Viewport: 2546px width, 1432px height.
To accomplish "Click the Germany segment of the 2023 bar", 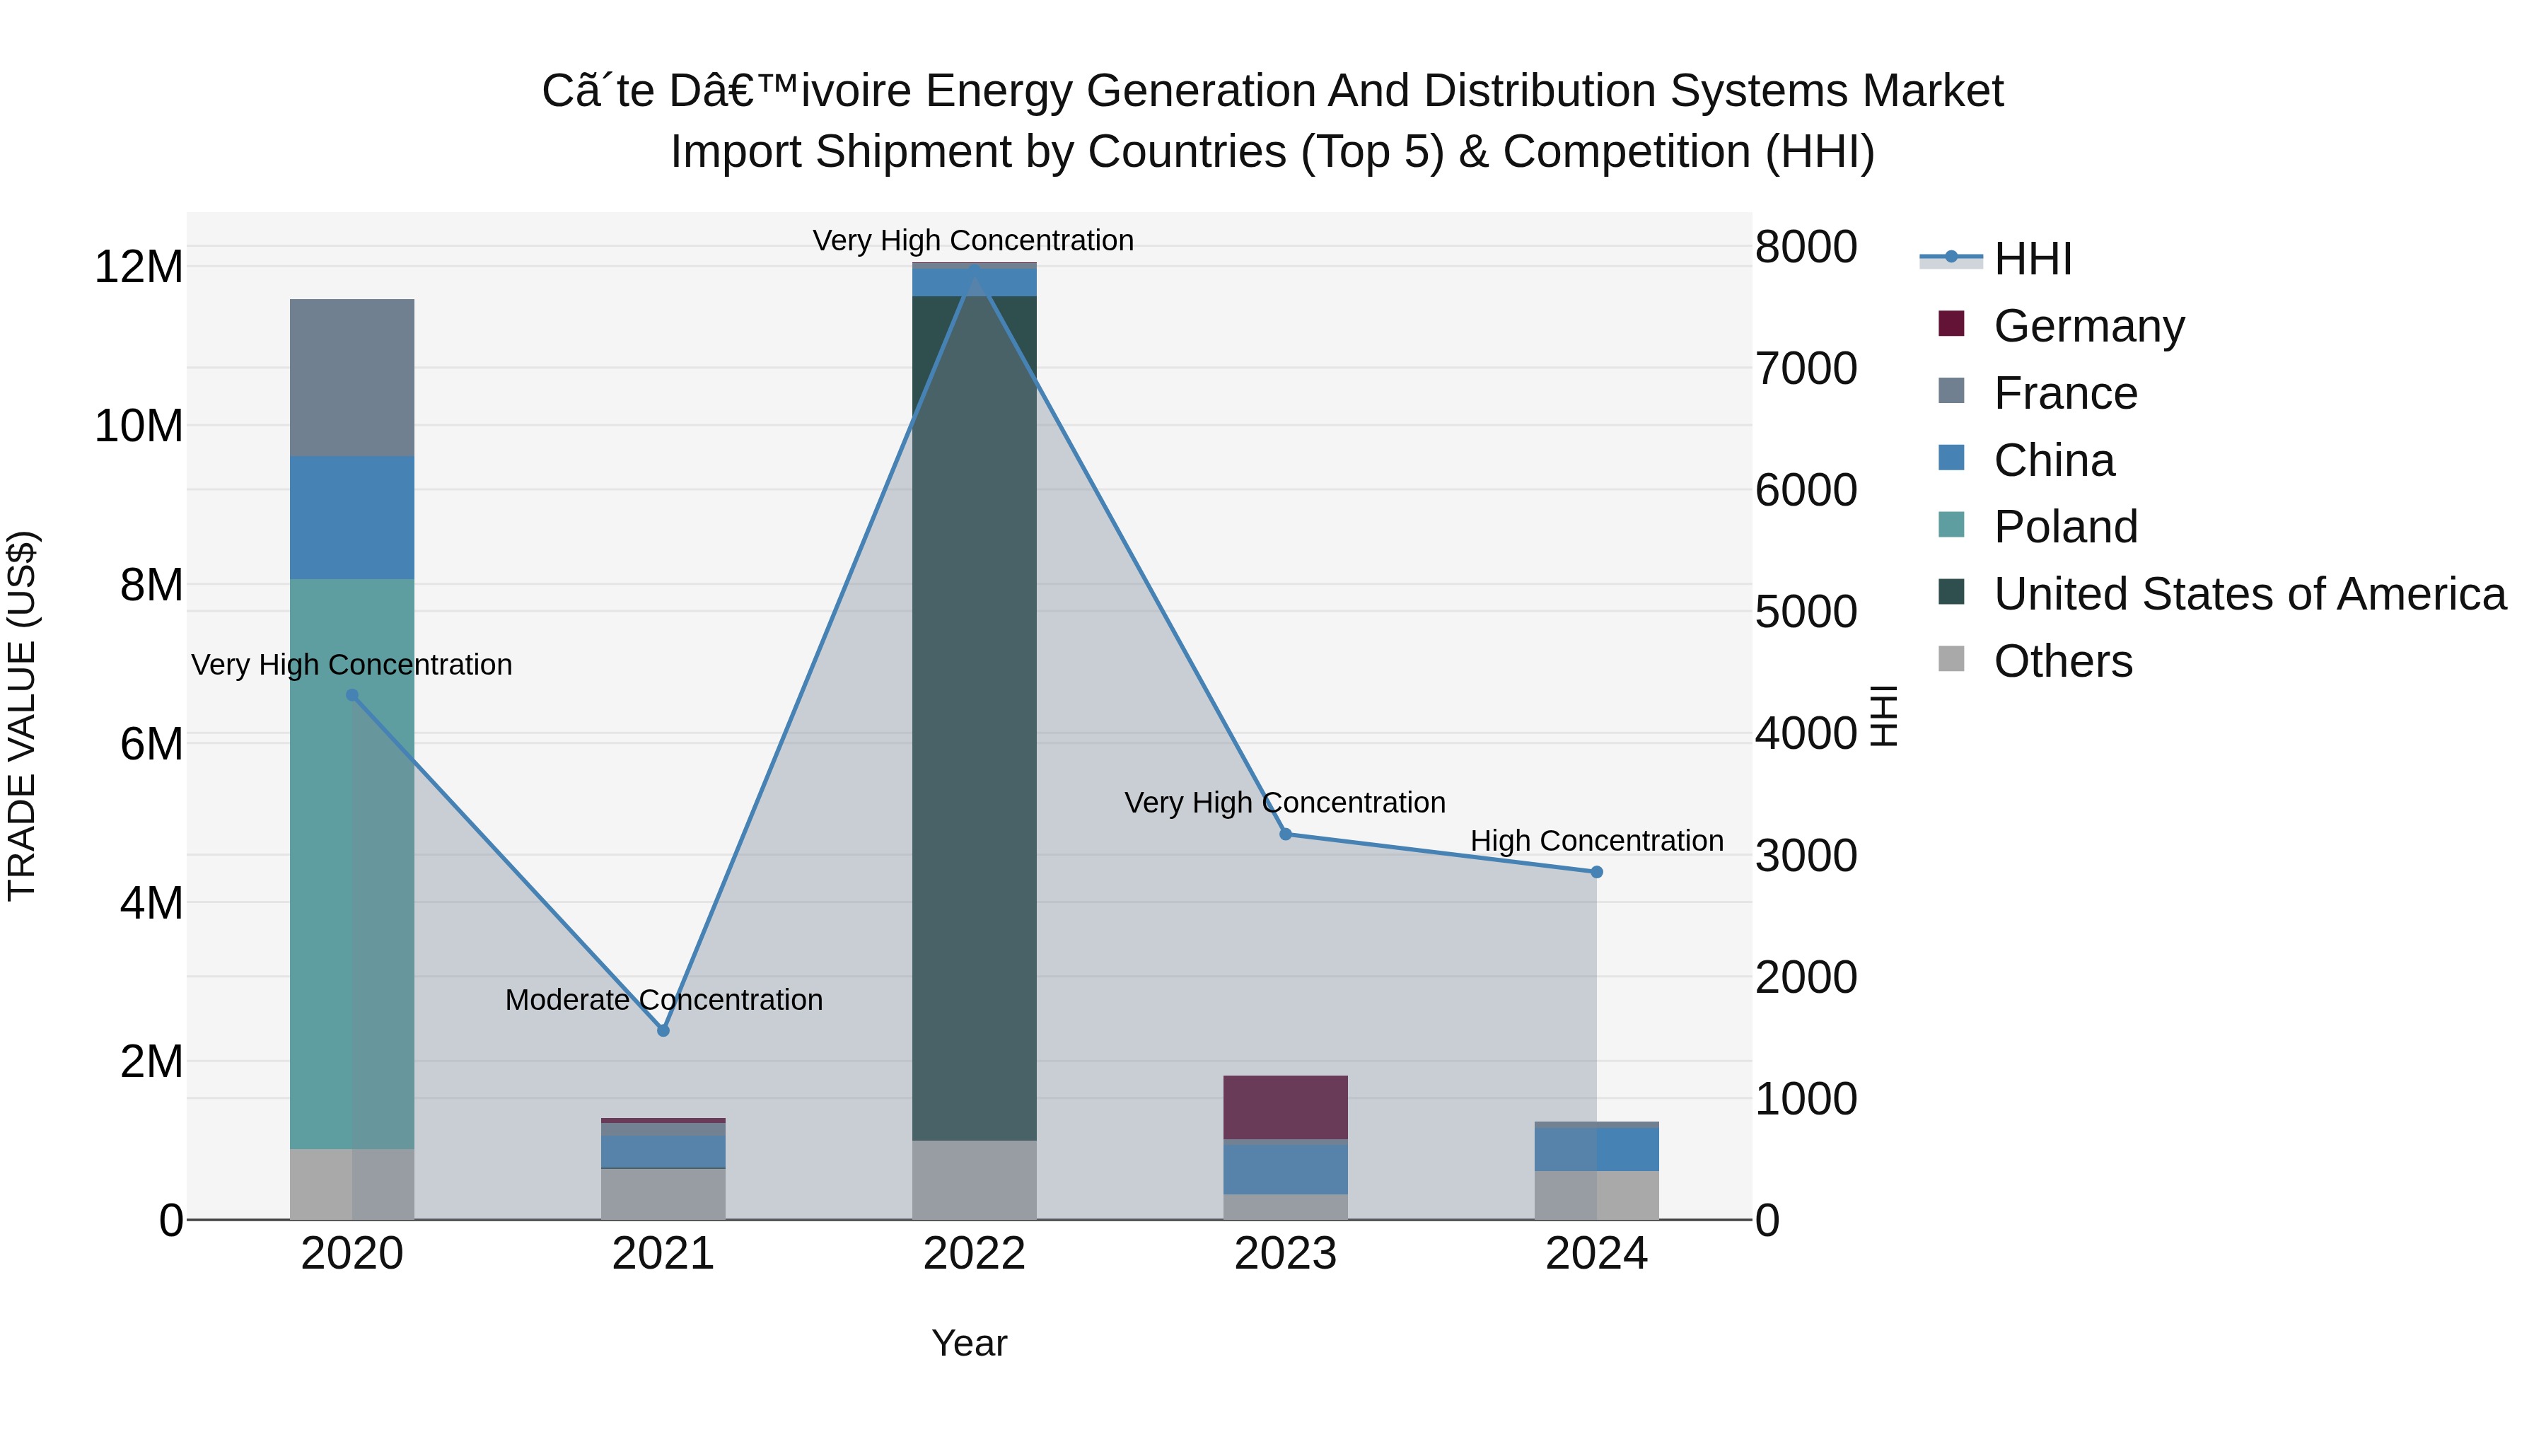I will (1286, 1107).
